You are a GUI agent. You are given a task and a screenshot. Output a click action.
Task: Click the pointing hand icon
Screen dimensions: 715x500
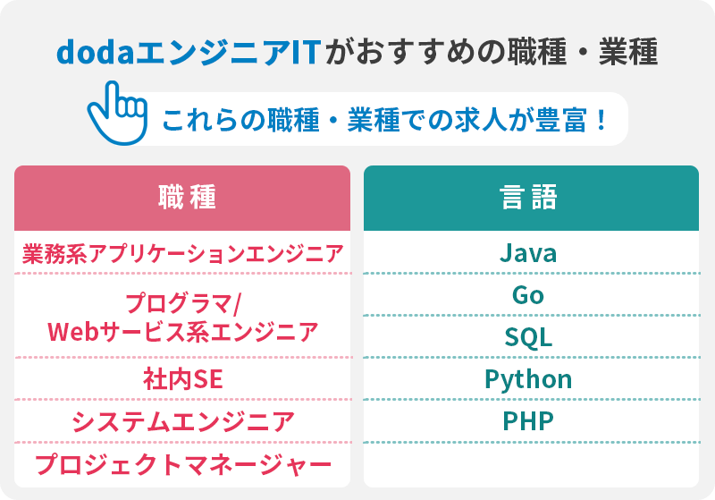pos(118,113)
